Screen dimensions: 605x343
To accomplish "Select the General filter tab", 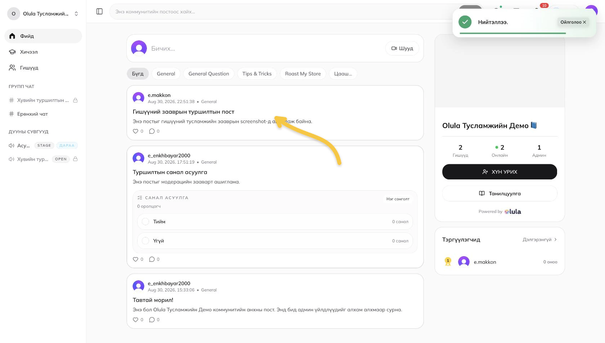I will pos(166,73).
